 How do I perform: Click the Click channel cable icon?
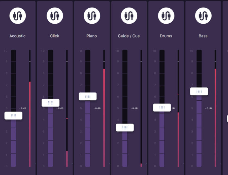55,16
